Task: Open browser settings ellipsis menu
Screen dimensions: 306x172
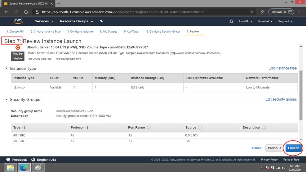Action: pyautogui.click(x=300, y=12)
